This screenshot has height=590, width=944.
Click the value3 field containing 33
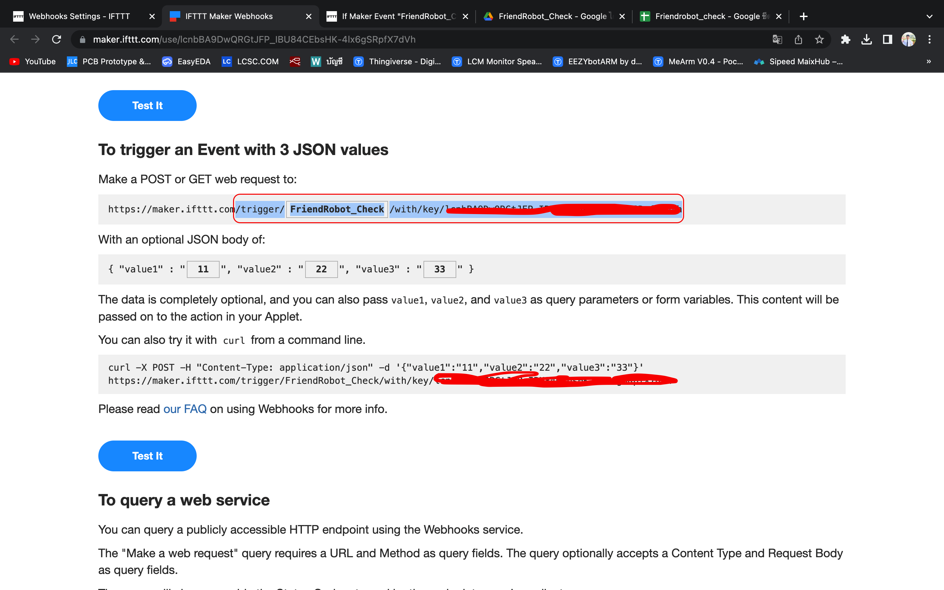point(440,269)
